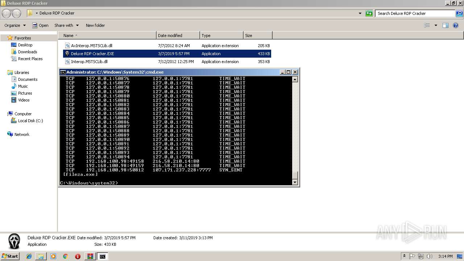464x261 pixels.
Task: Sort by Type column header
Action: click(221, 36)
